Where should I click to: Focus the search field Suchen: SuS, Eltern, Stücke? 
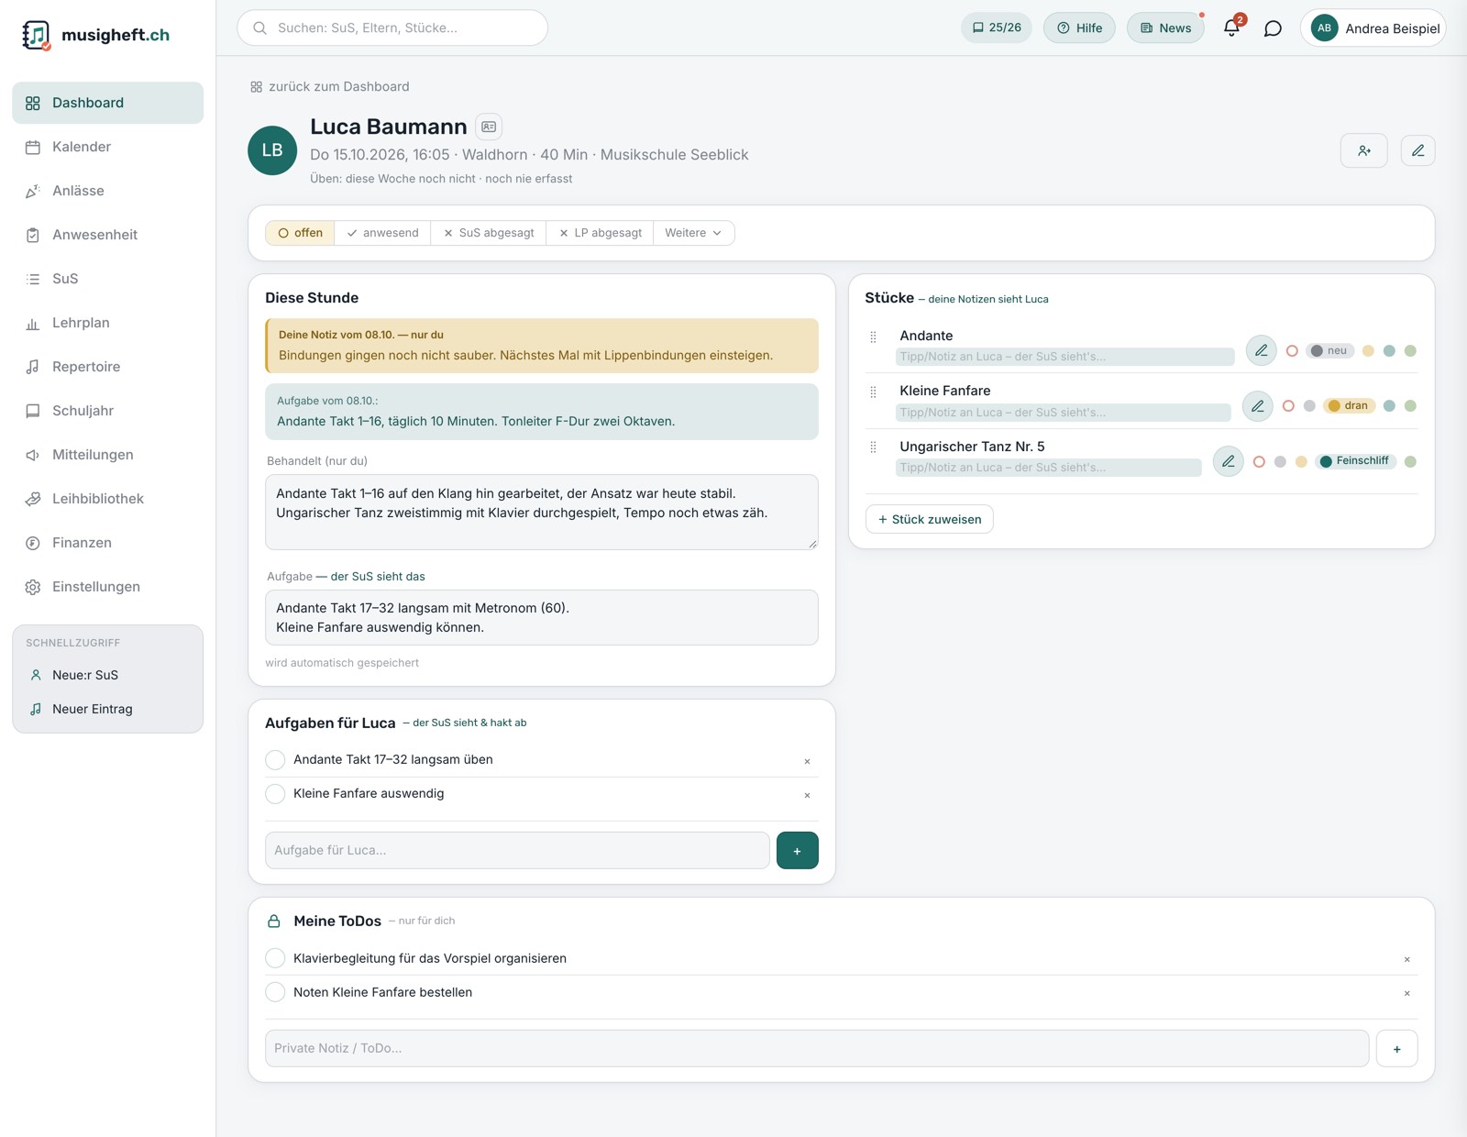click(392, 28)
